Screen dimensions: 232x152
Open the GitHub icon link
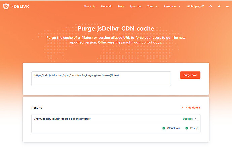[211, 6]
